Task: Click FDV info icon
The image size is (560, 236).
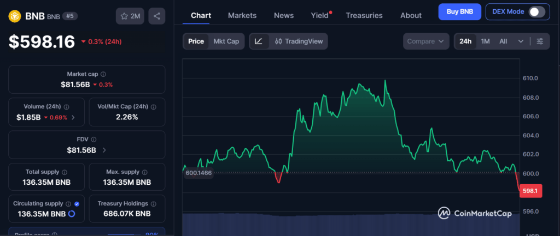Action: pyautogui.click(x=94, y=140)
